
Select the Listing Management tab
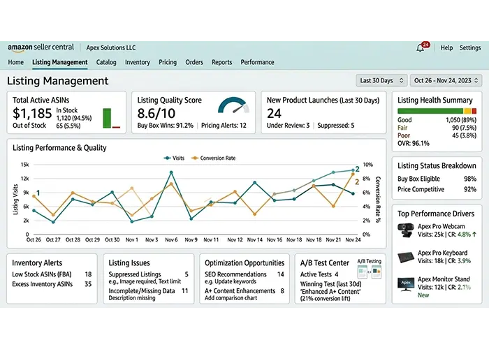[60, 62]
